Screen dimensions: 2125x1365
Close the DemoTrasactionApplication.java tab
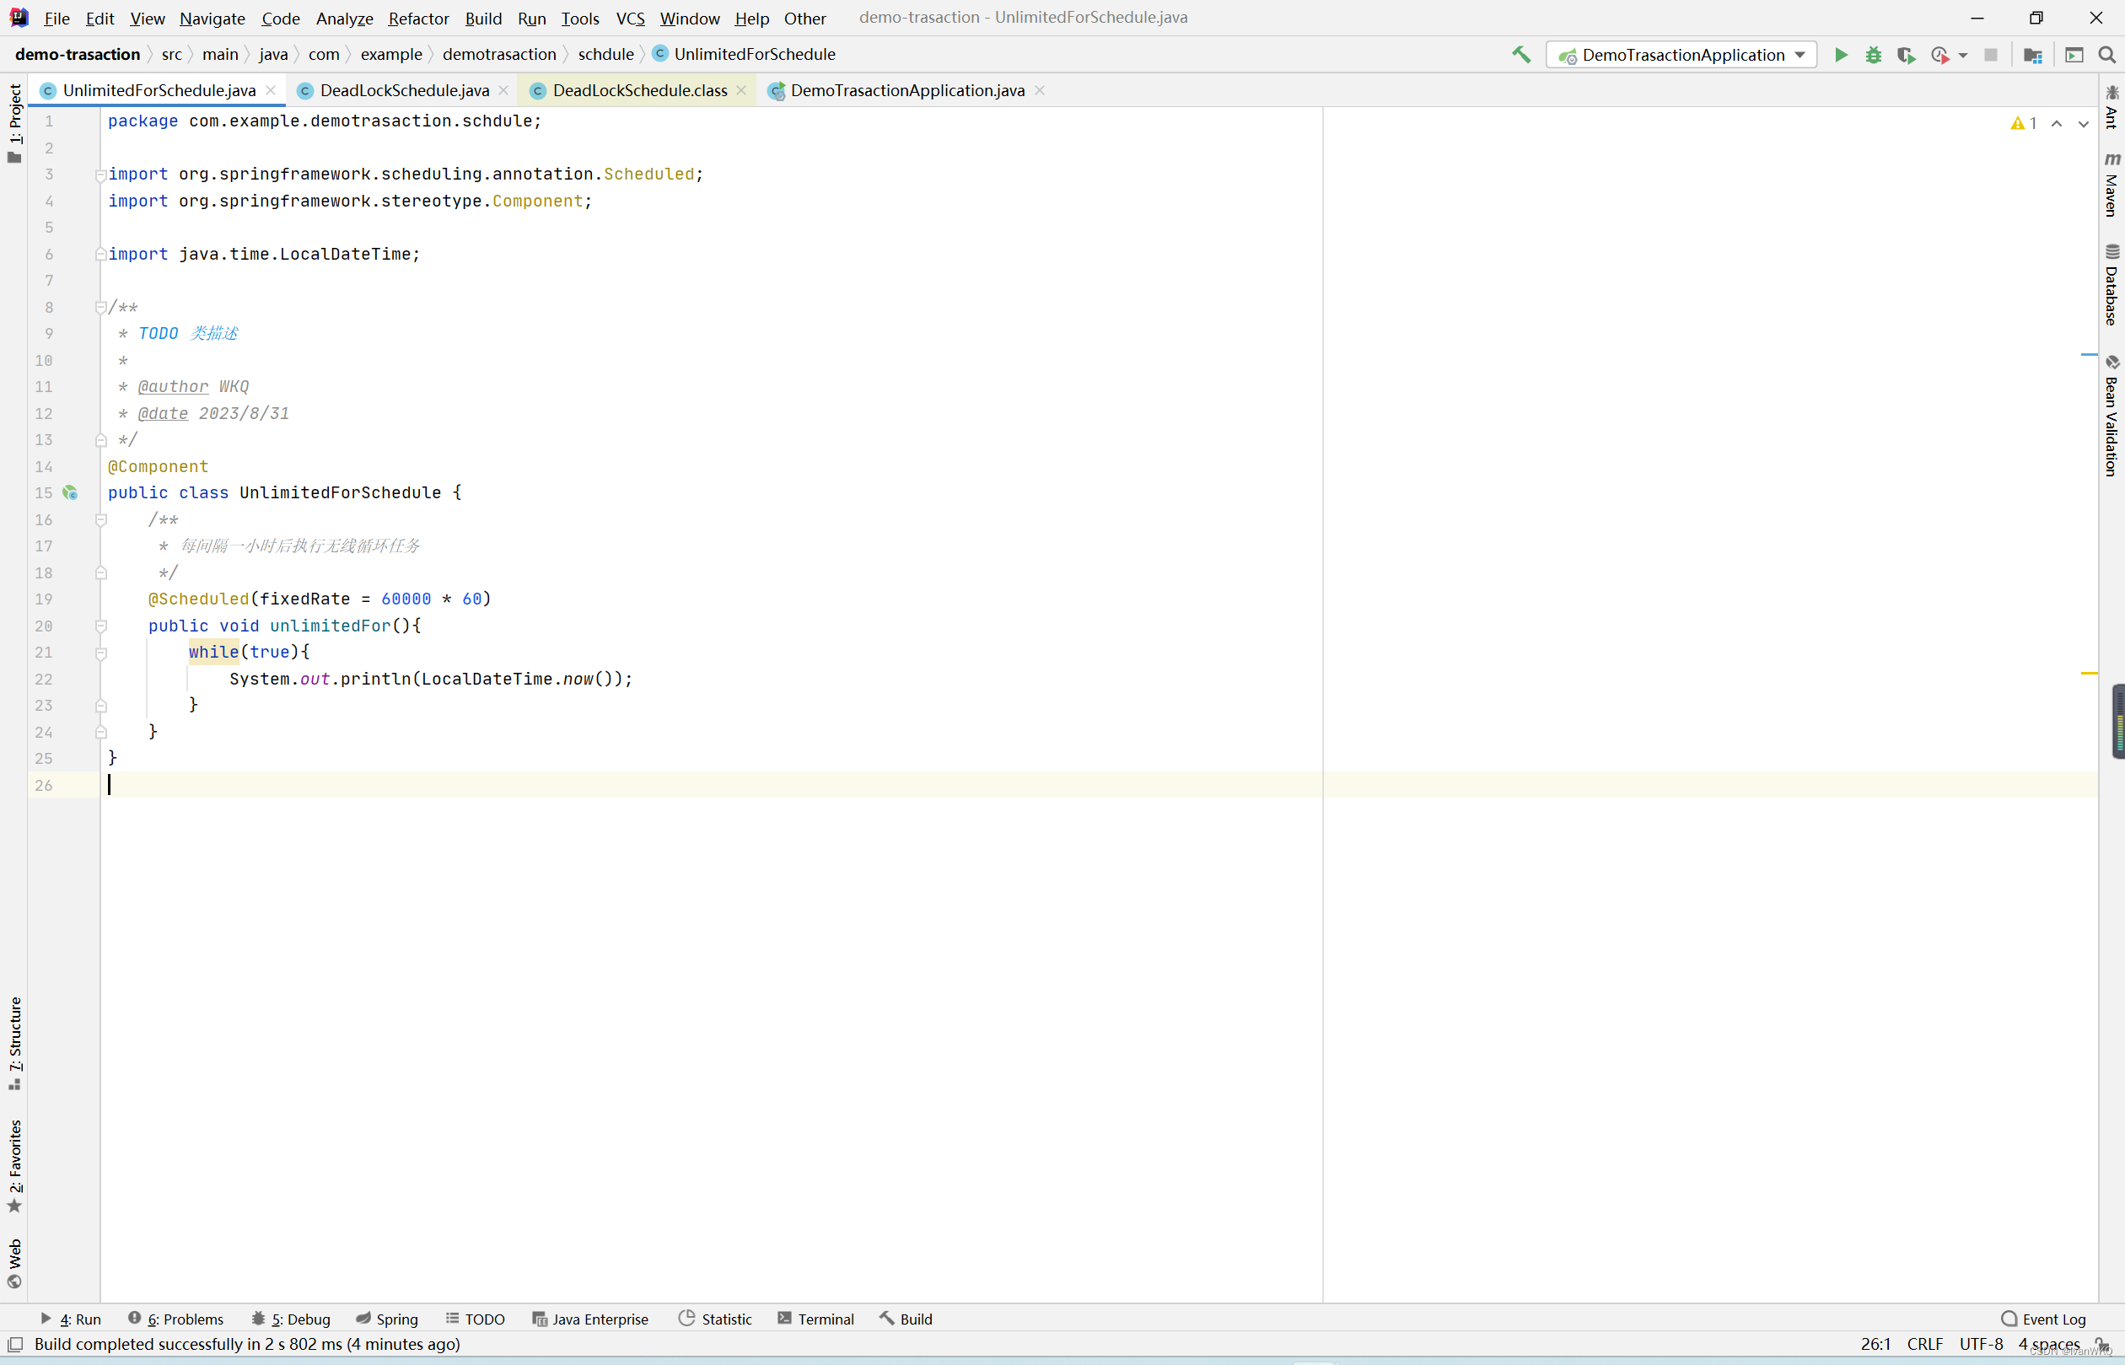1040,90
